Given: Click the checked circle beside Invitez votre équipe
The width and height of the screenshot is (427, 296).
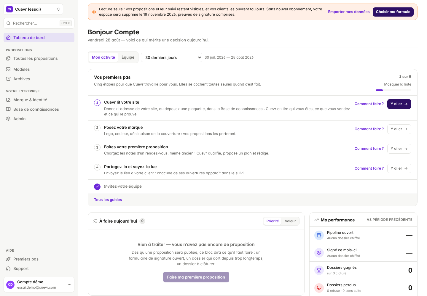Looking at the screenshot, I should click(x=97, y=186).
